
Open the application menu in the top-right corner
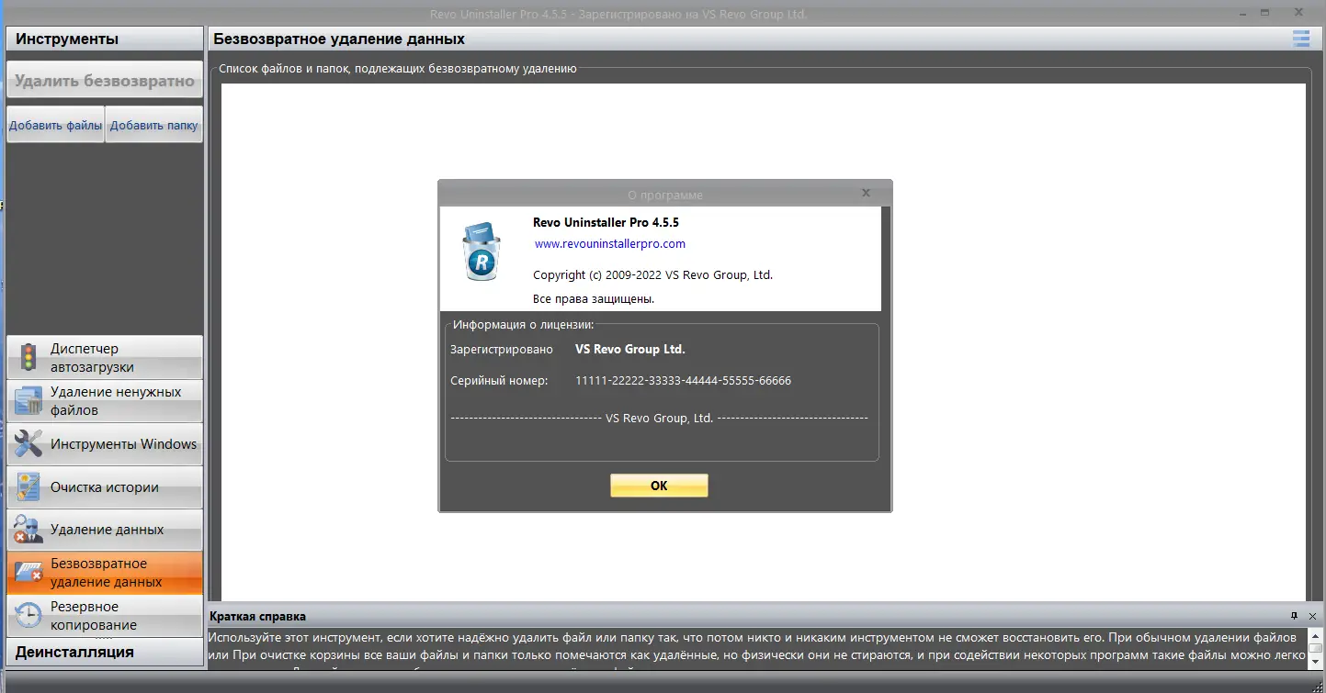point(1300,39)
